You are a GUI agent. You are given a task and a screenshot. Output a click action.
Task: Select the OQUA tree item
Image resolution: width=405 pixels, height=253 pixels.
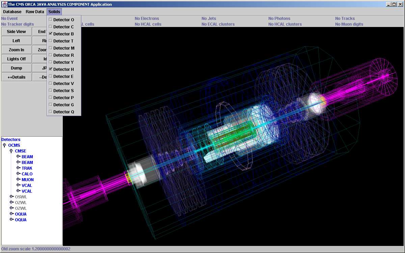[21, 214]
